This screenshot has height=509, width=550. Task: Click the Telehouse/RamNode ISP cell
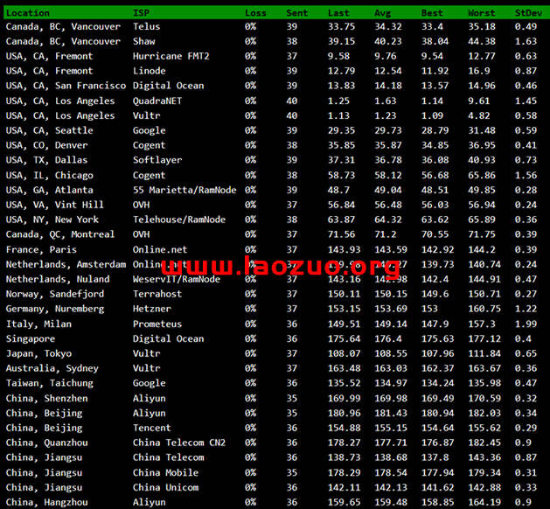tap(178, 220)
